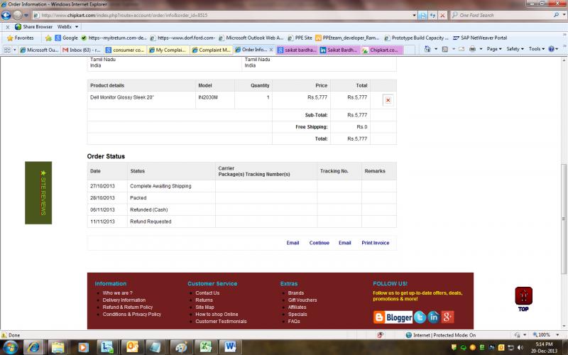Open Excel from the taskbar
Screen dimensions: 568x355
(206, 347)
